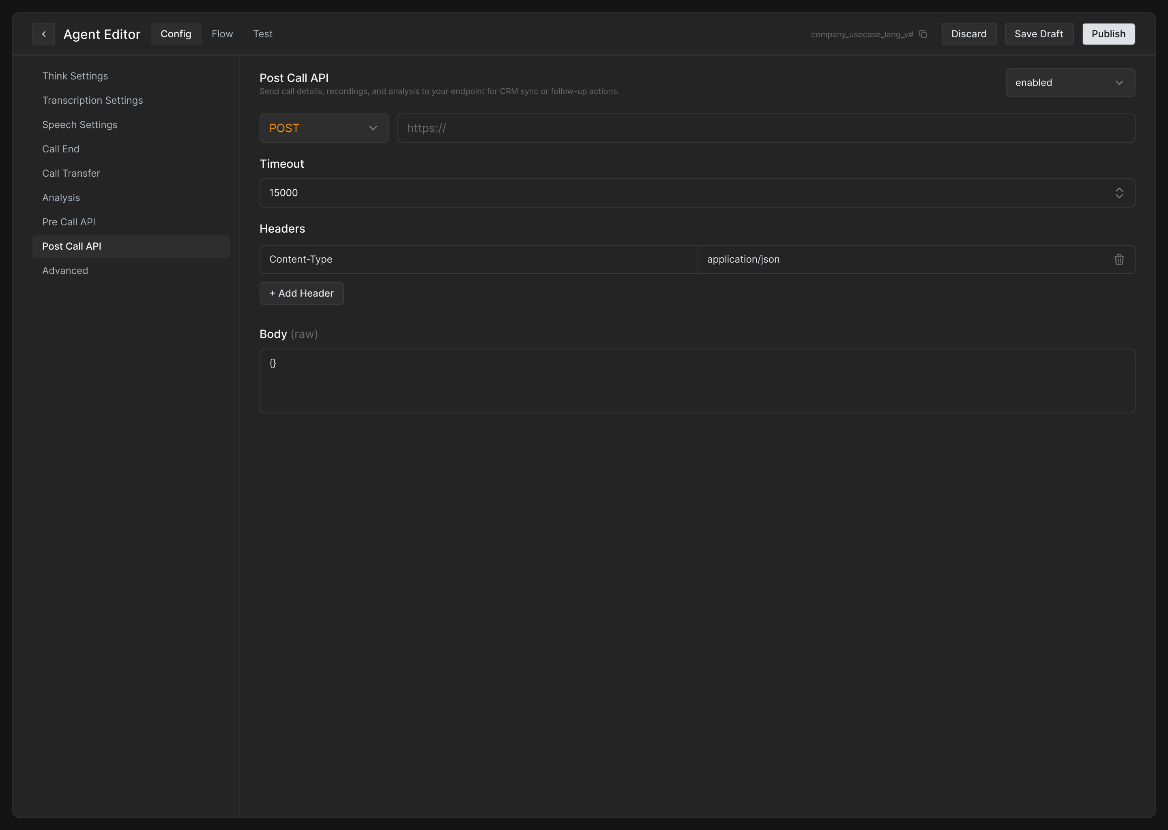
Task: Switch to the Flow tab
Action: (222, 34)
